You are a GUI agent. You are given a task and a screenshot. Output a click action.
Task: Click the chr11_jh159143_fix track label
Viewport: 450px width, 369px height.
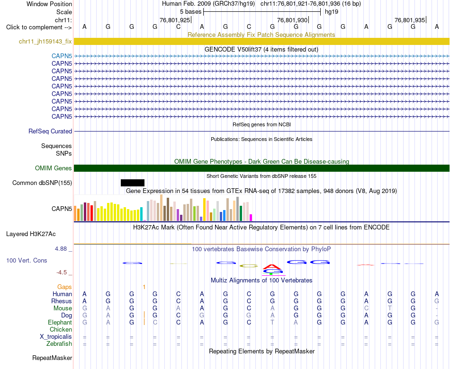tap(45, 41)
